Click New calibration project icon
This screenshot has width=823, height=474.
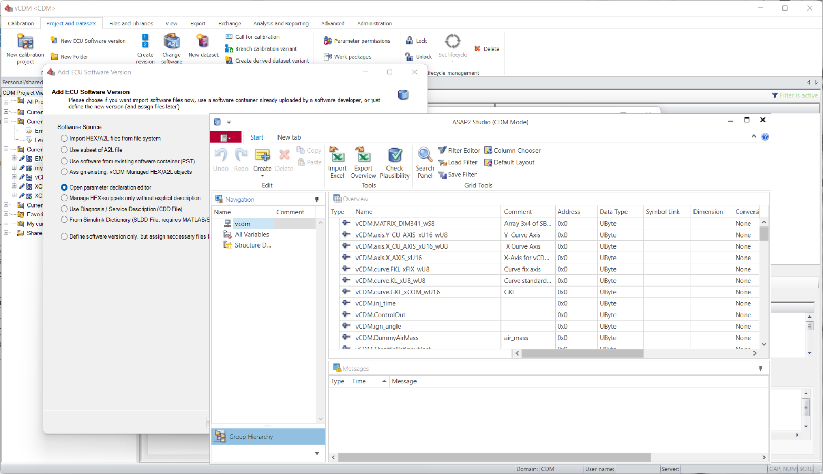[25, 42]
